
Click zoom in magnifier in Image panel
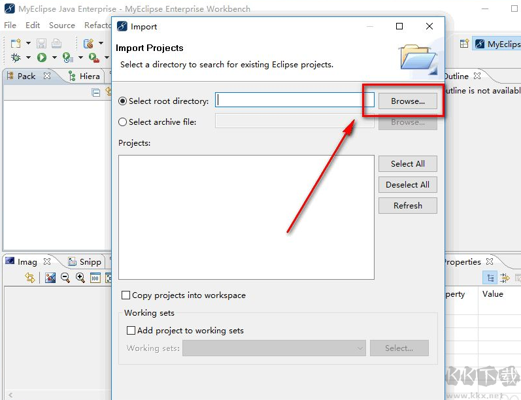pos(80,278)
